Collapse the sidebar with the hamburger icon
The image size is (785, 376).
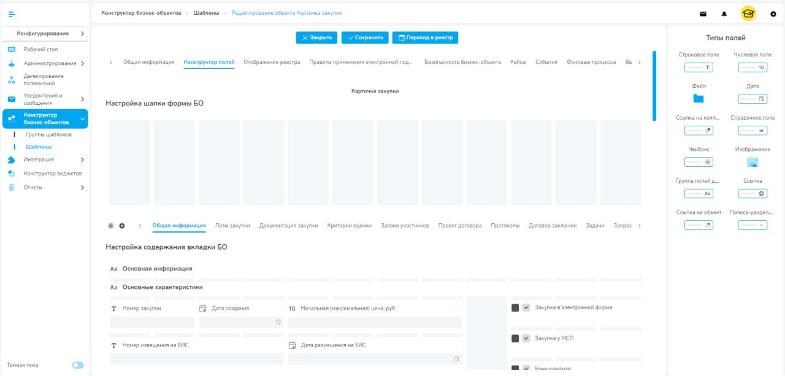[x=12, y=14]
